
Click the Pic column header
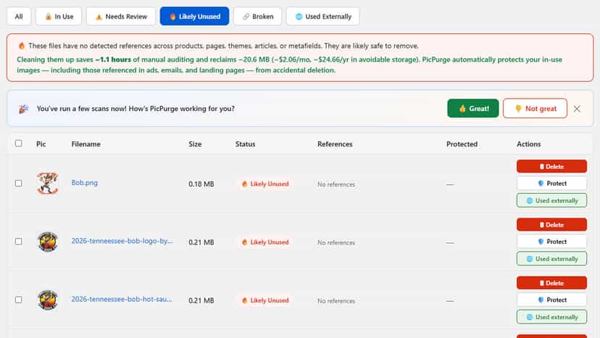41,144
